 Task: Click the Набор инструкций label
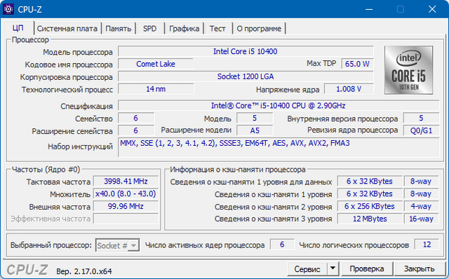pyautogui.click(x=80, y=147)
